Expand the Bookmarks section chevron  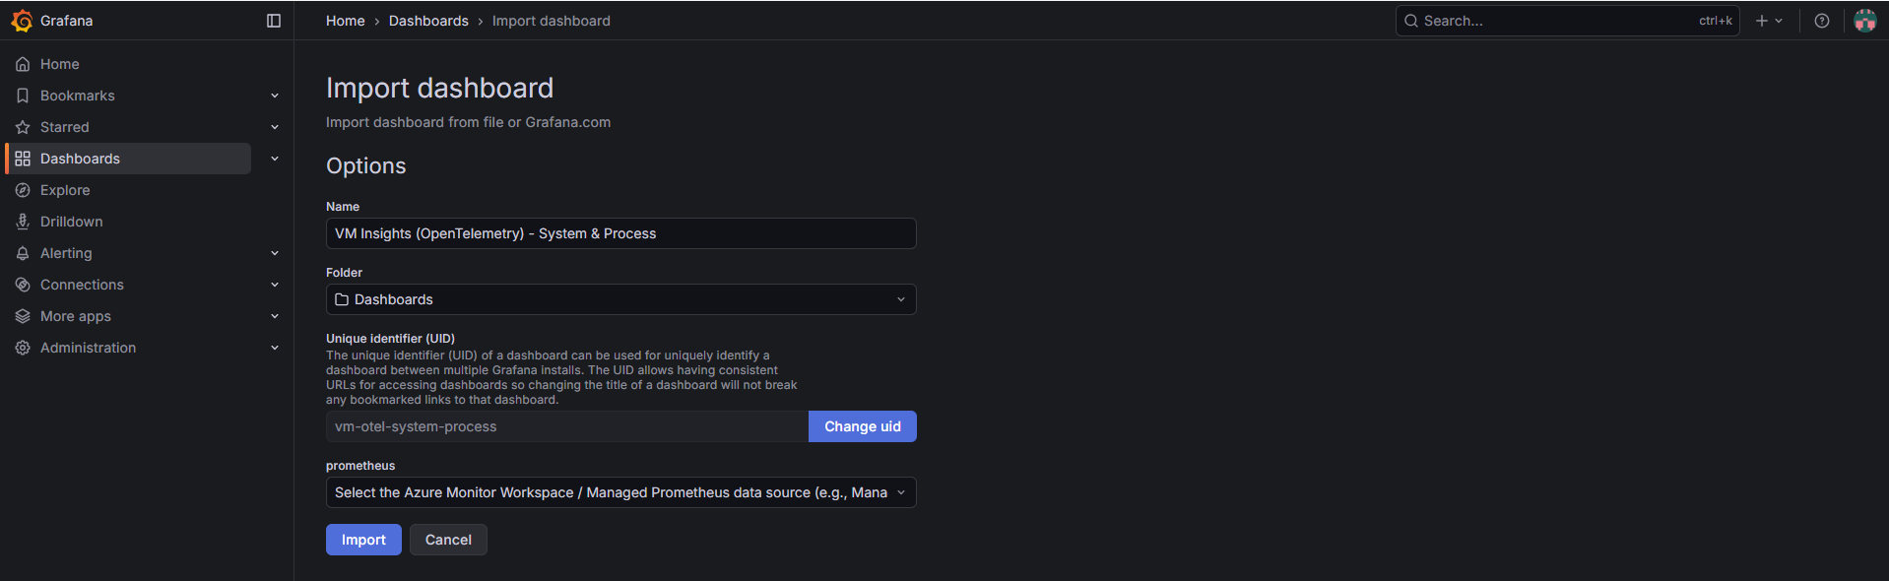[x=275, y=96]
